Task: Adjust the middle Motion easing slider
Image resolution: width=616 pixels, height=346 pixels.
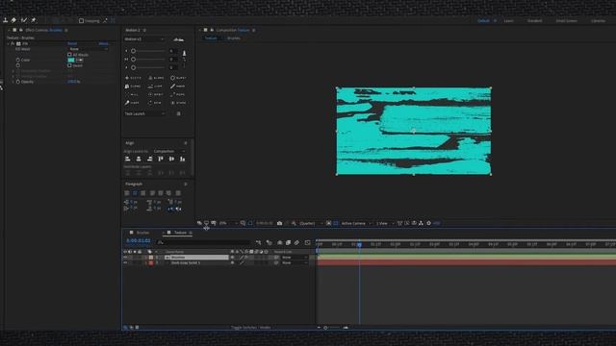Action: (147, 60)
